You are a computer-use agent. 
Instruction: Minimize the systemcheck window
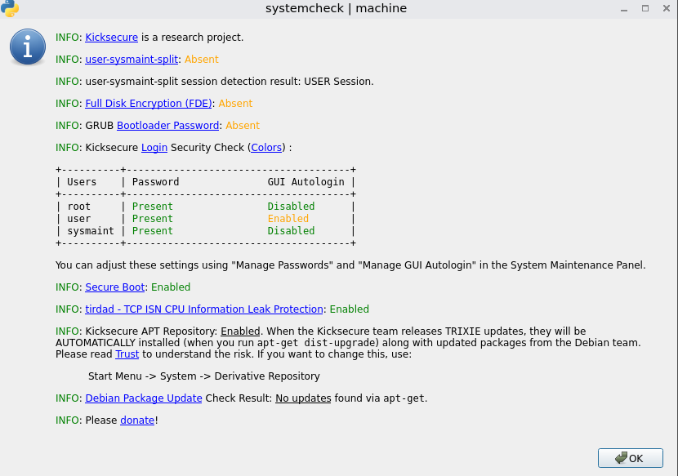pos(624,8)
